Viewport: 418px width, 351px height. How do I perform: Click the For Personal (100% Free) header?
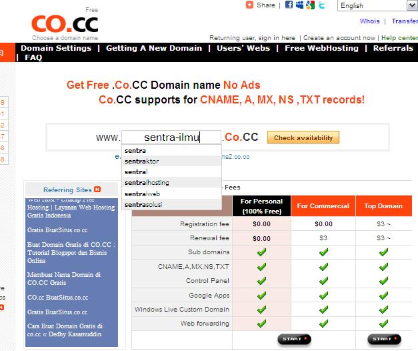pyautogui.click(x=261, y=206)
